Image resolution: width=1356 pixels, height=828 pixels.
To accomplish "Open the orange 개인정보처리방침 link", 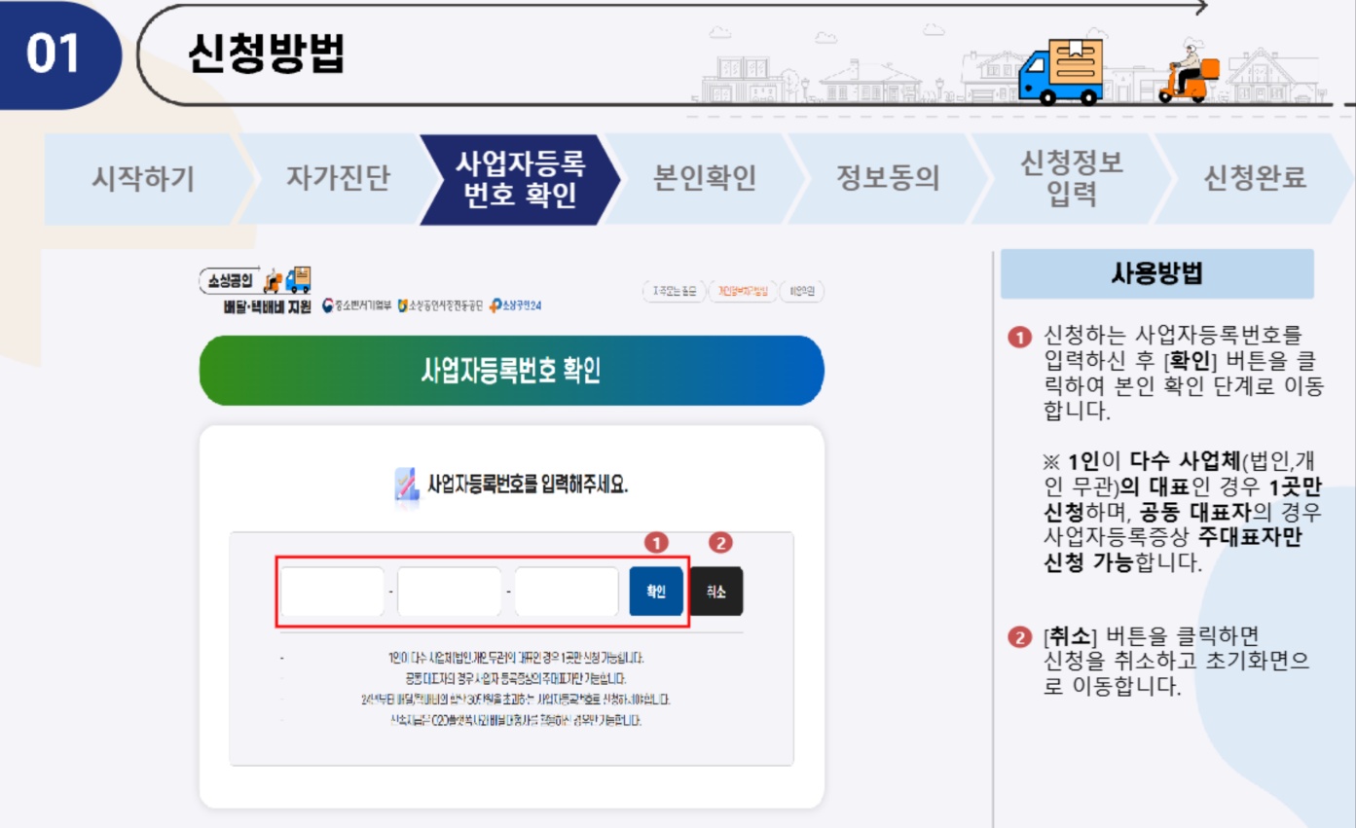I will tap(743, 291).
